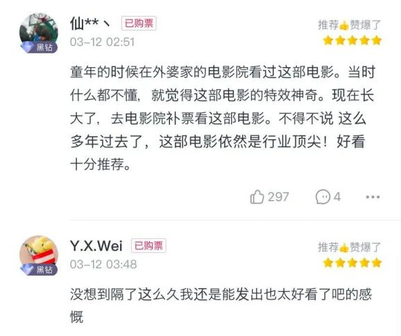This screenshot has height=336, width=401.
Task: Tap the avatar of user 仙**丶
Action: point(39,32)
